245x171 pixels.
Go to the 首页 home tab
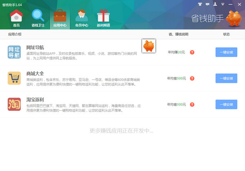point(16,18)
